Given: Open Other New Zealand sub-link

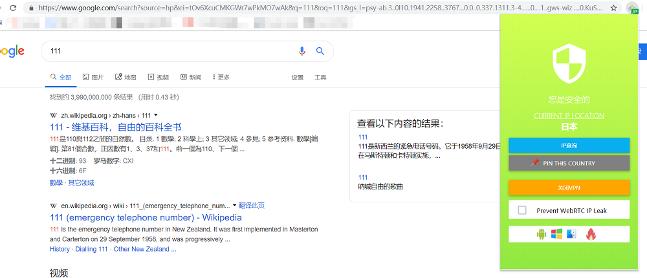Looking at the screenshot, I should point(145,249).
